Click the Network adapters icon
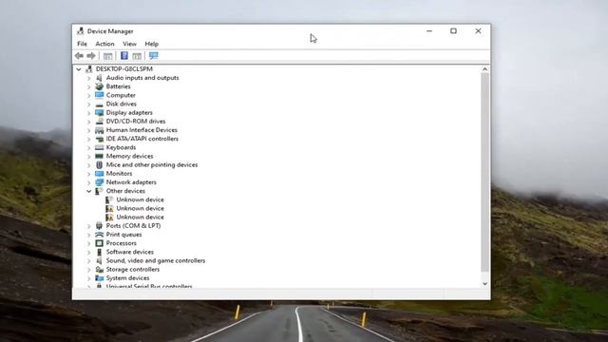 click(99, 182)
